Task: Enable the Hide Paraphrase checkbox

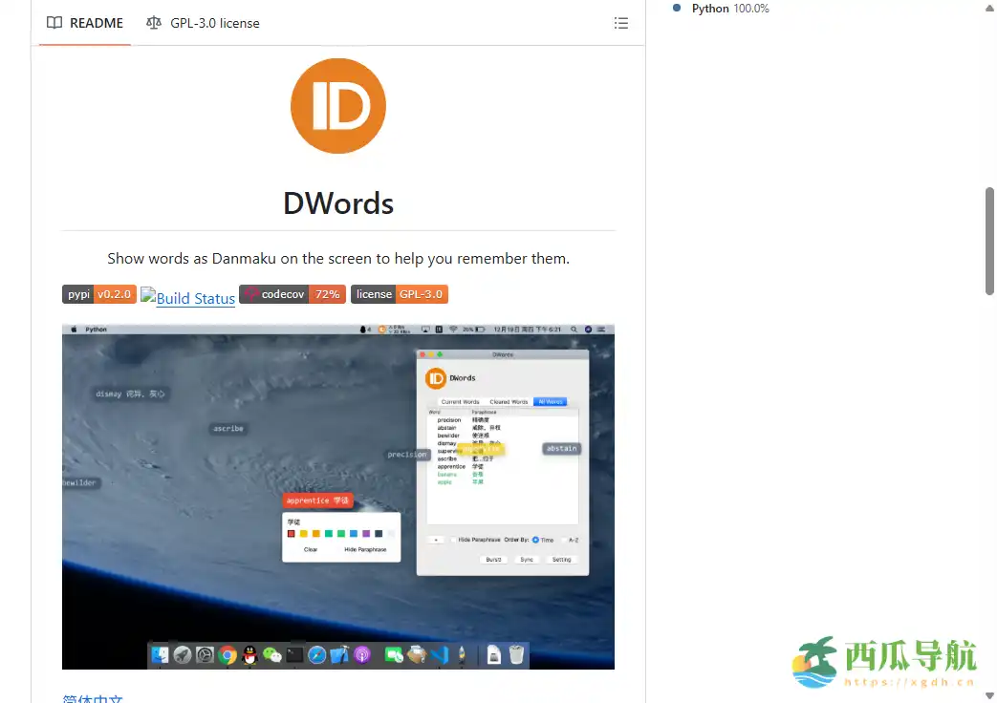Action: (x=454, y=540)
